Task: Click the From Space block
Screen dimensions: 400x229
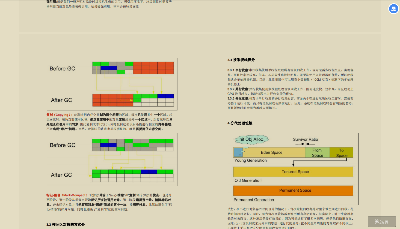Action: 317,153
